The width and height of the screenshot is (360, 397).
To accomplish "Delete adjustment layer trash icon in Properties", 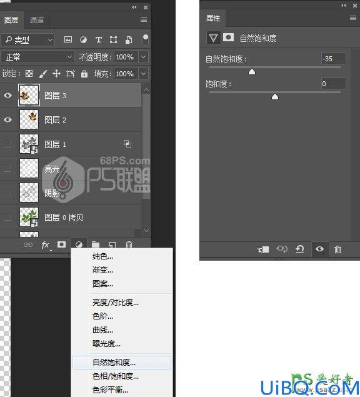I will point(337,249).
